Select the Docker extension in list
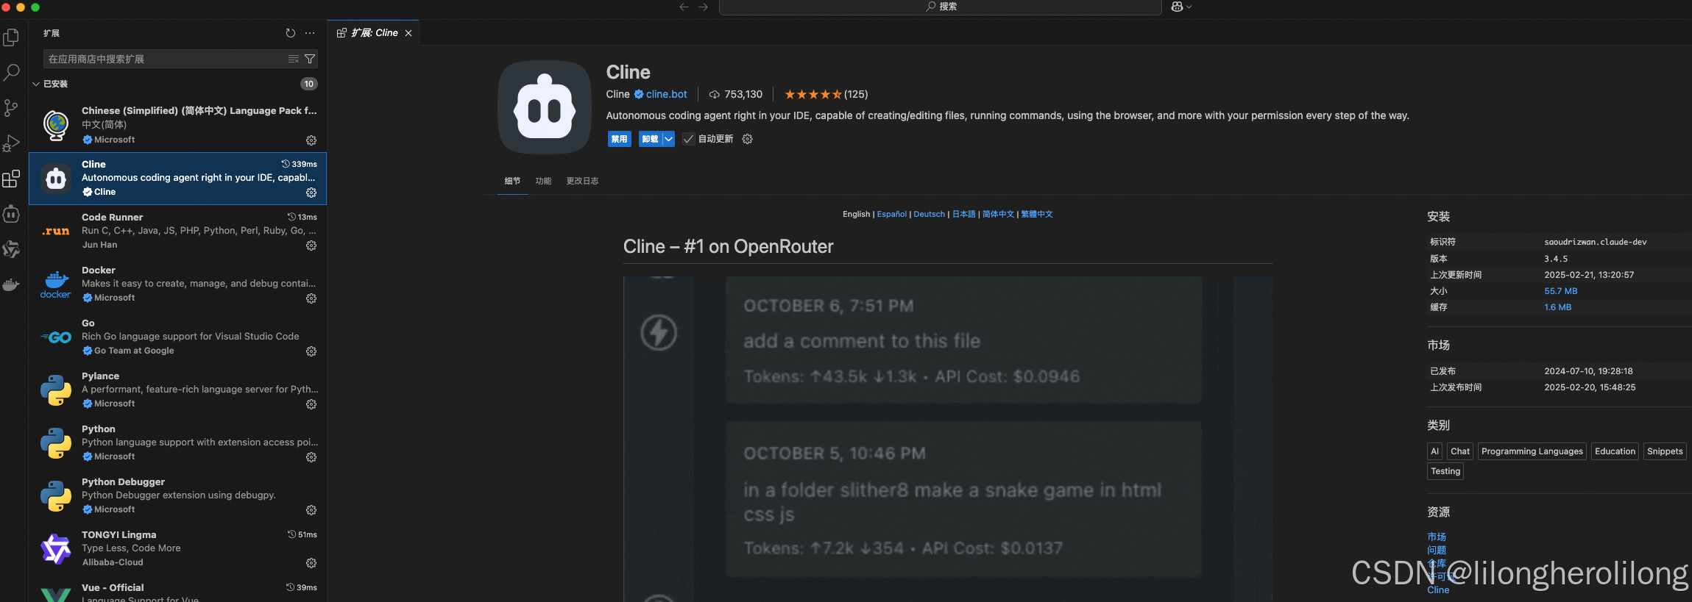 (x=177, y=284)
